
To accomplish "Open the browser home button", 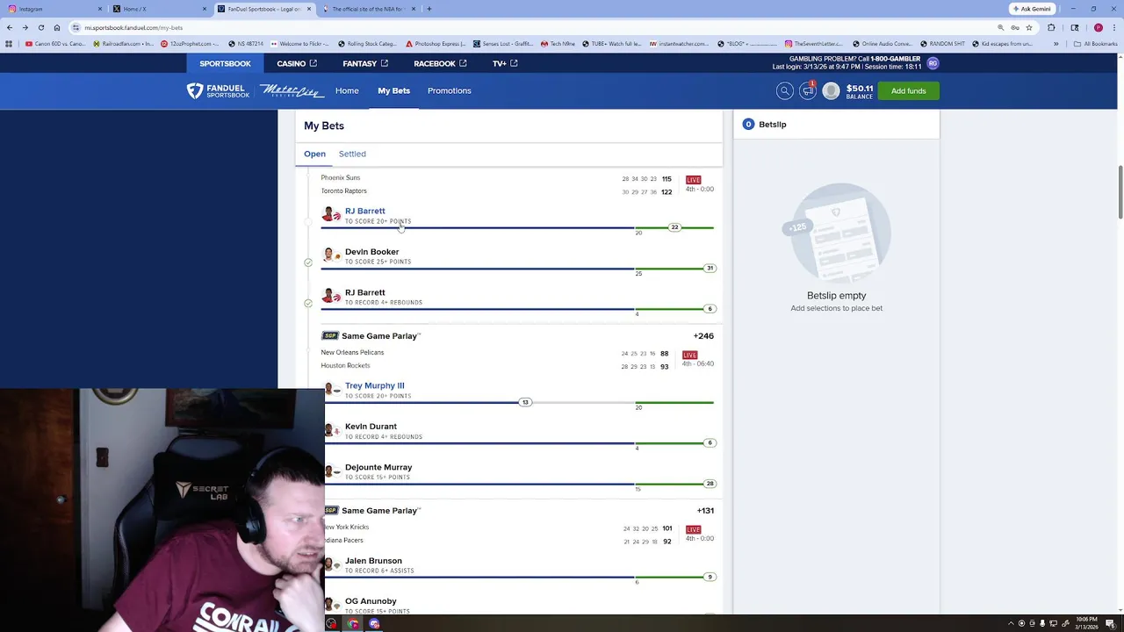I will [57, 27].
